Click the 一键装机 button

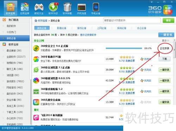coord(166,35)
